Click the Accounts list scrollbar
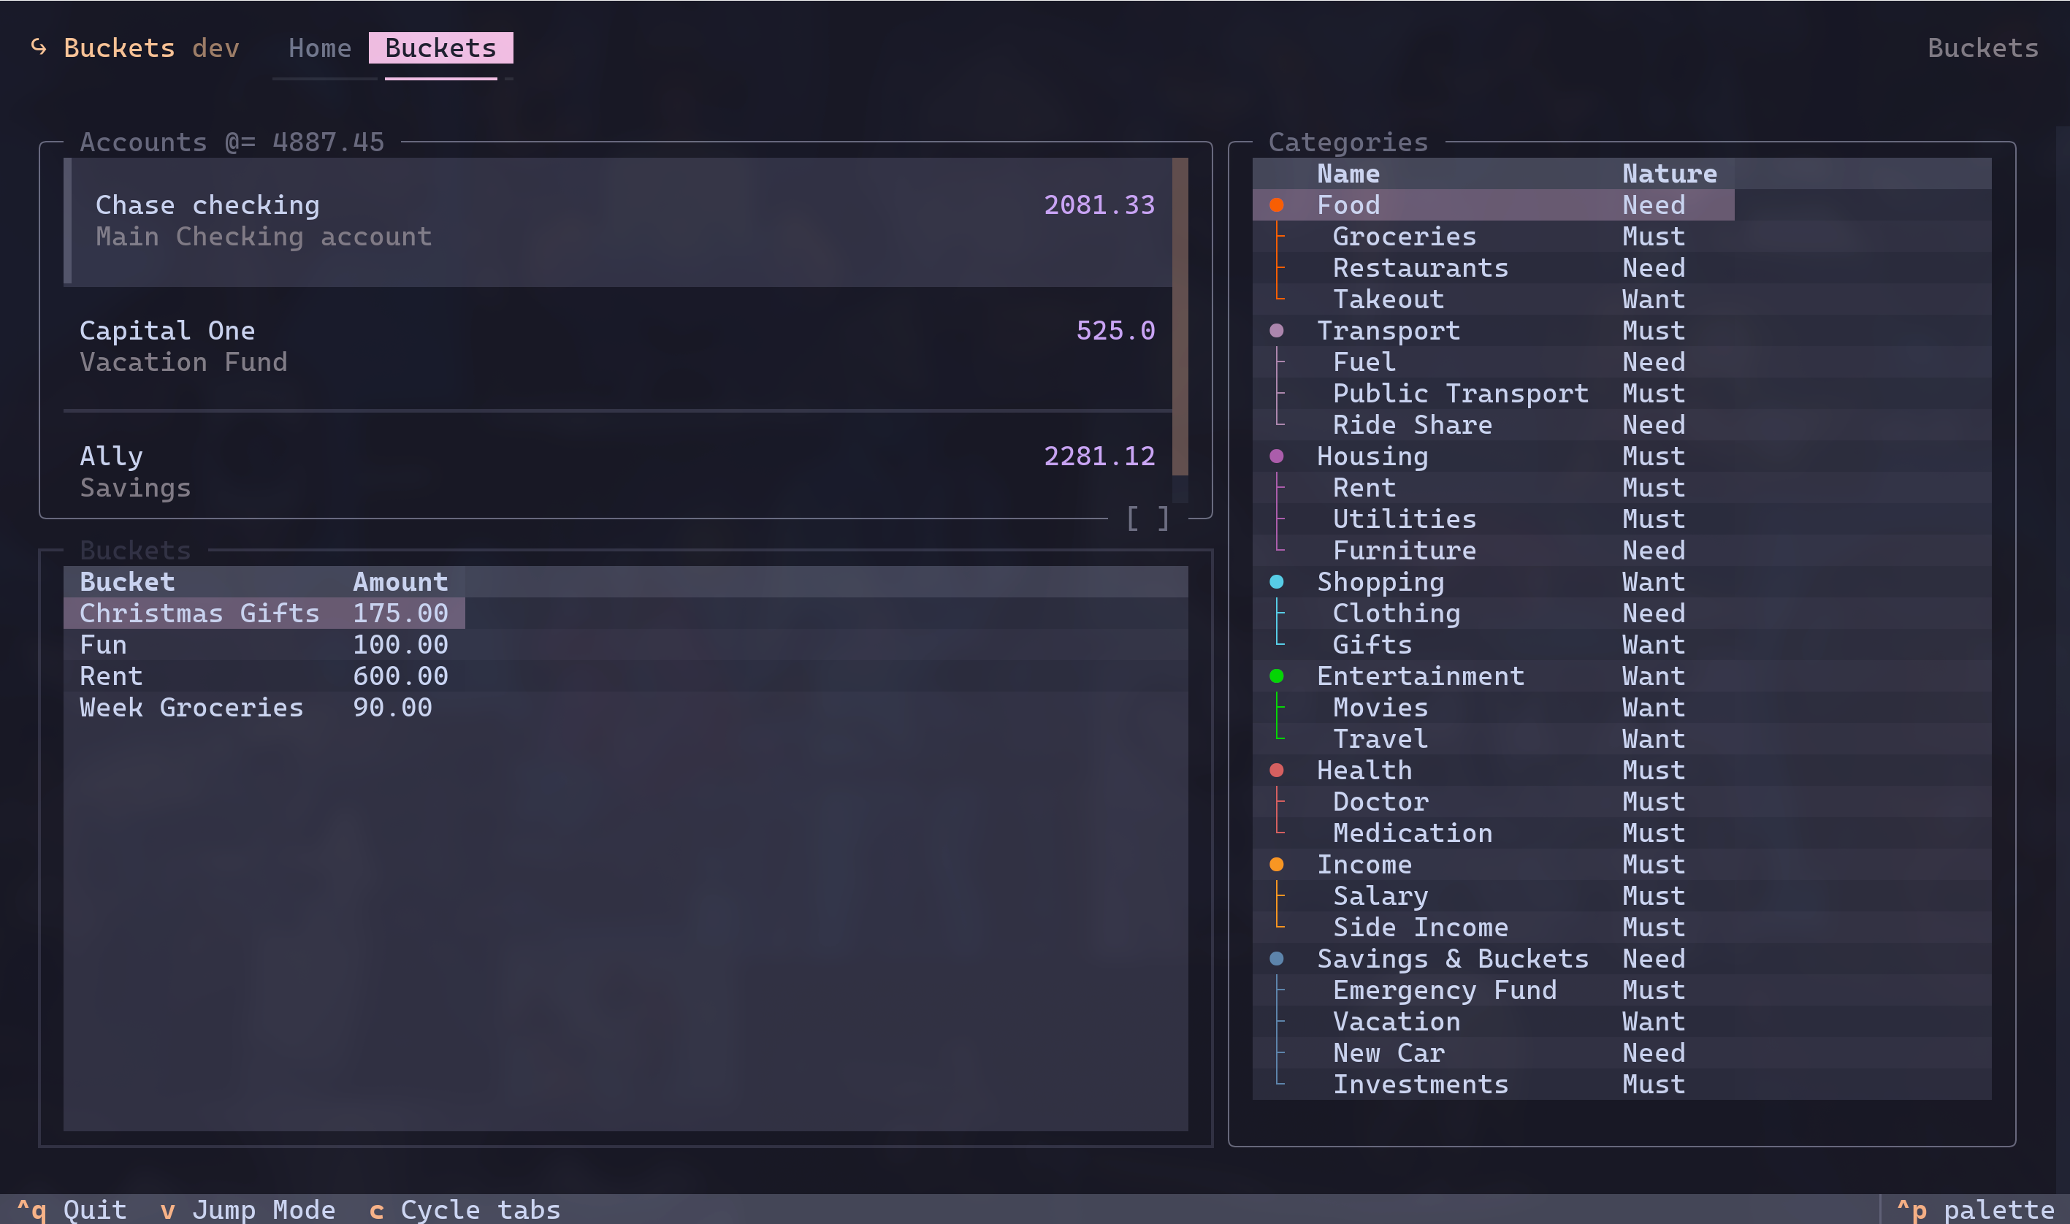 pyautogui.click(x=1180, y=317)
